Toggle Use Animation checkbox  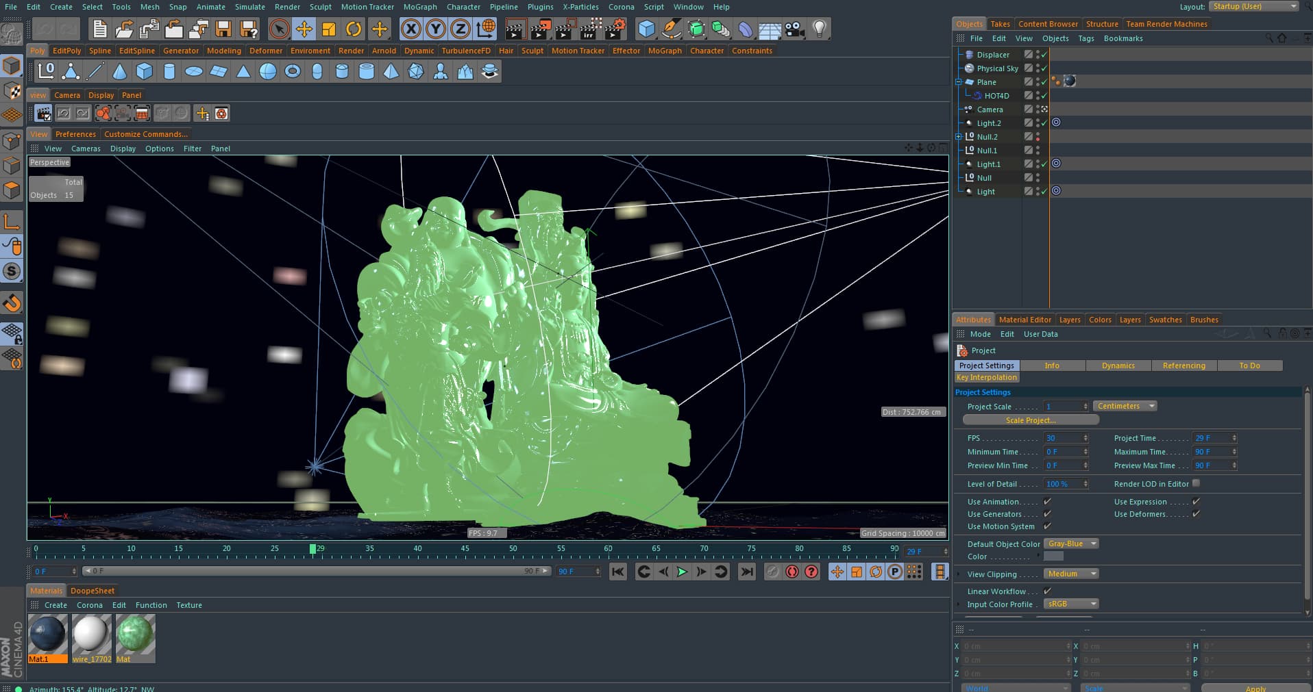(x=1047, y=502)
